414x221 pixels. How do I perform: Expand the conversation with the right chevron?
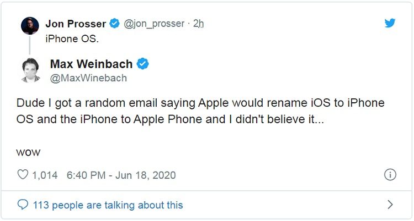pyautogui.click(x=390, y=205)
